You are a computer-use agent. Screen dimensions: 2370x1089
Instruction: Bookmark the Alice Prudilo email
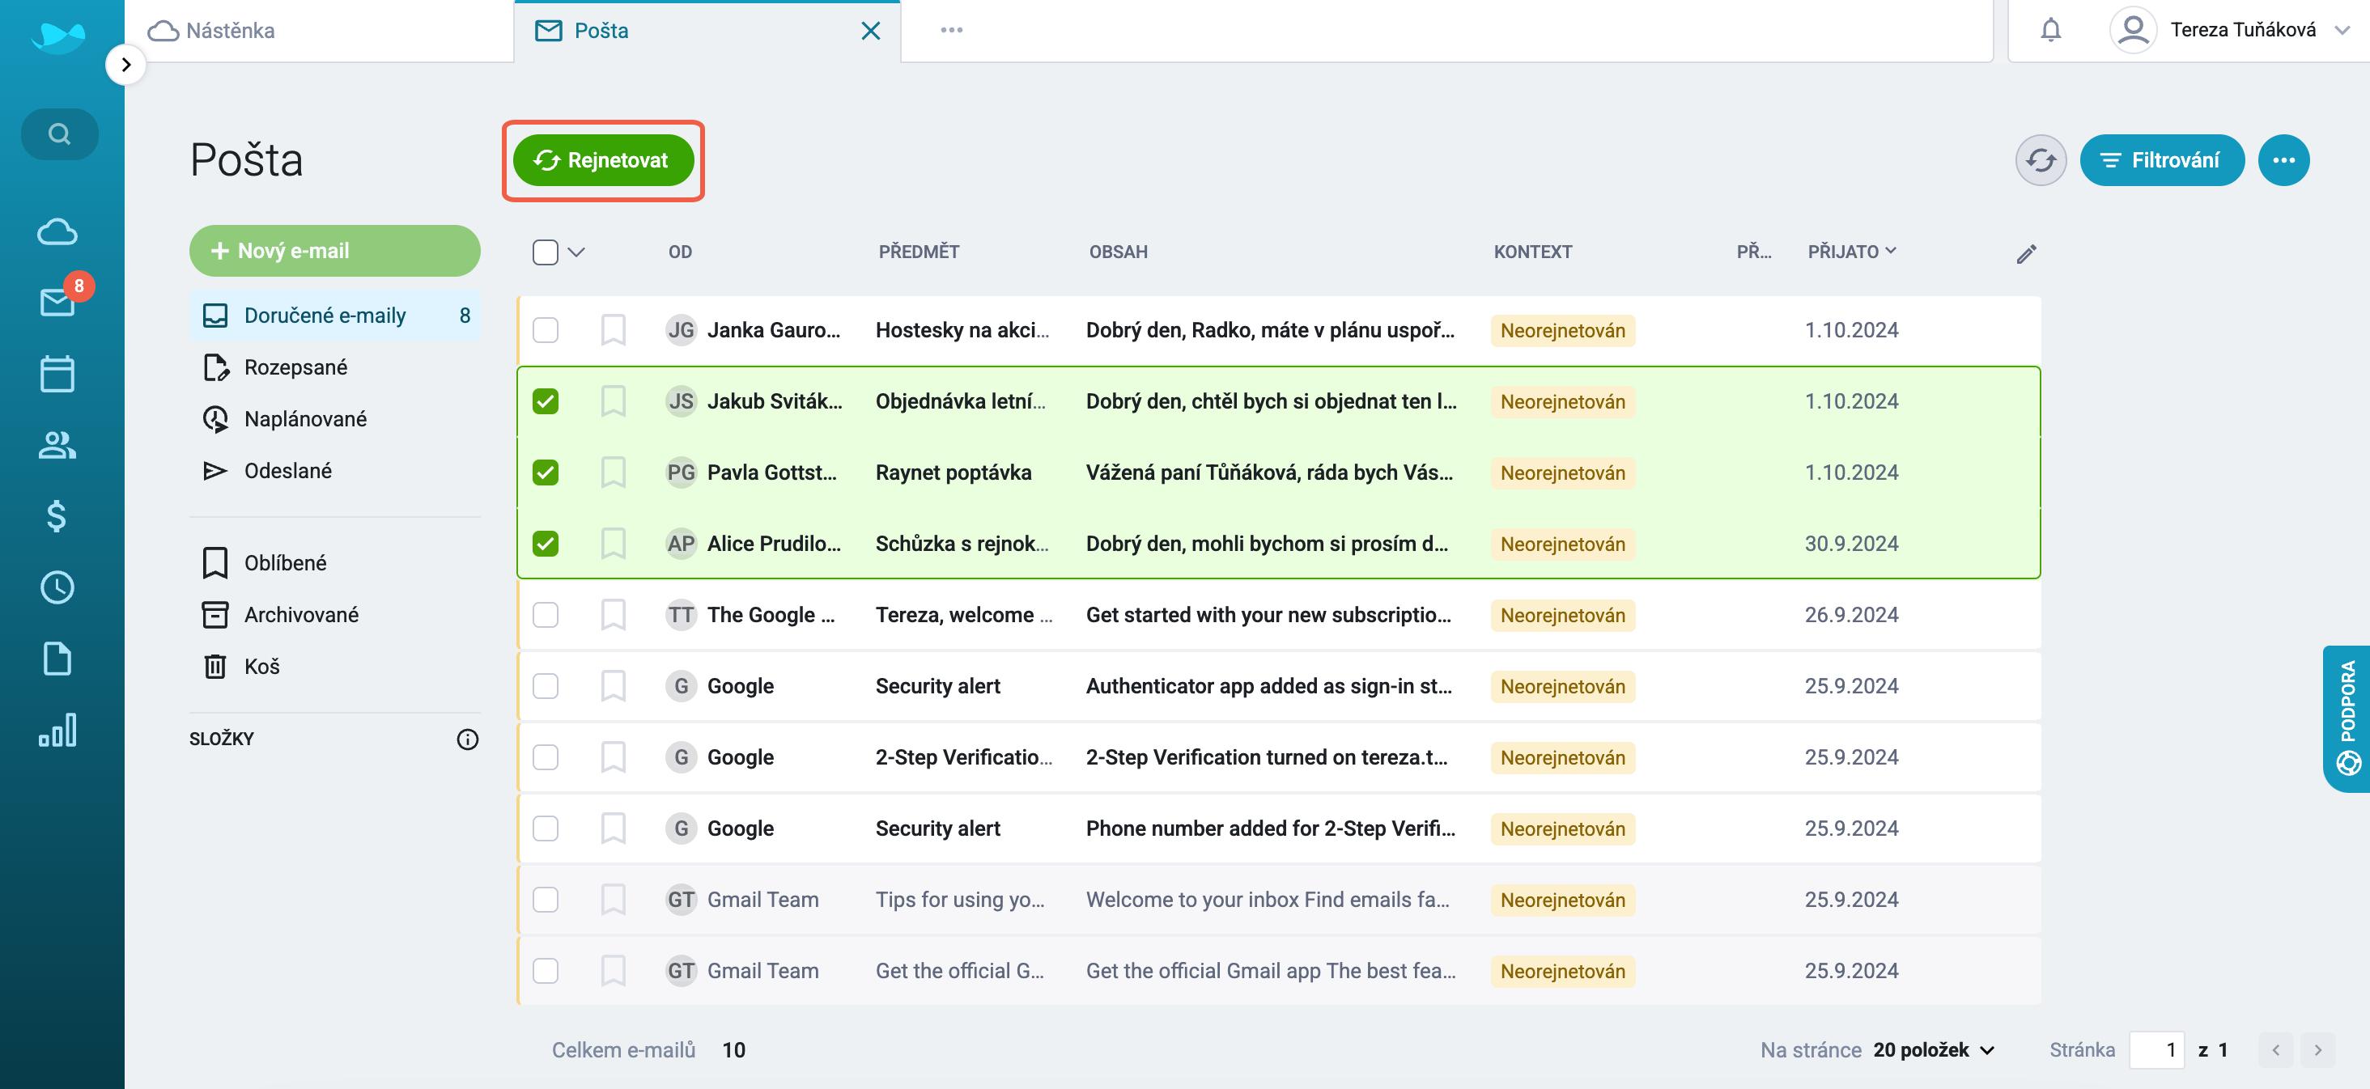click(x=613, y=544)
